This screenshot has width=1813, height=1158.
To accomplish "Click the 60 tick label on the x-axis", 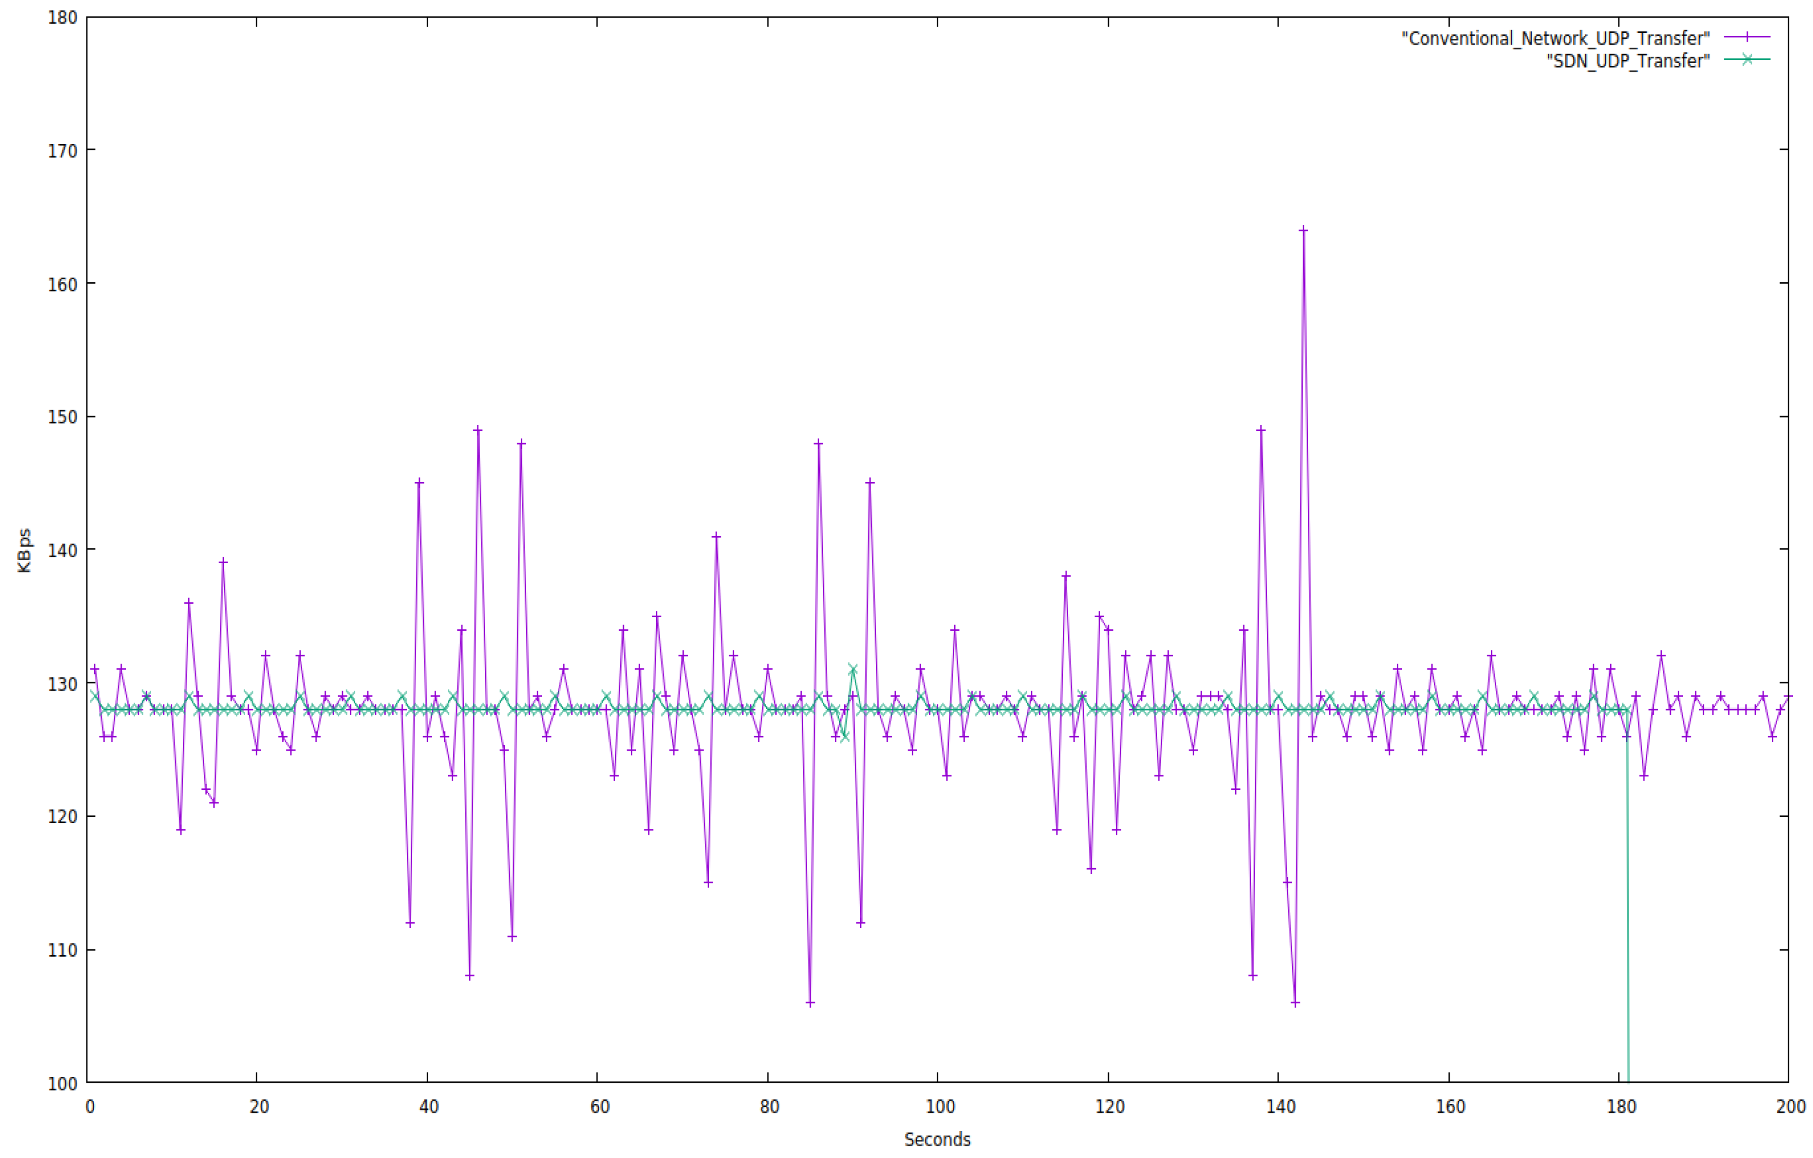I will pos(599,1107).
